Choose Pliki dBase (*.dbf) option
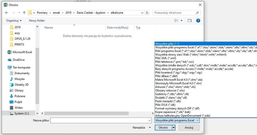This screenshot has height=135, width=257. (x=206, y=76)
